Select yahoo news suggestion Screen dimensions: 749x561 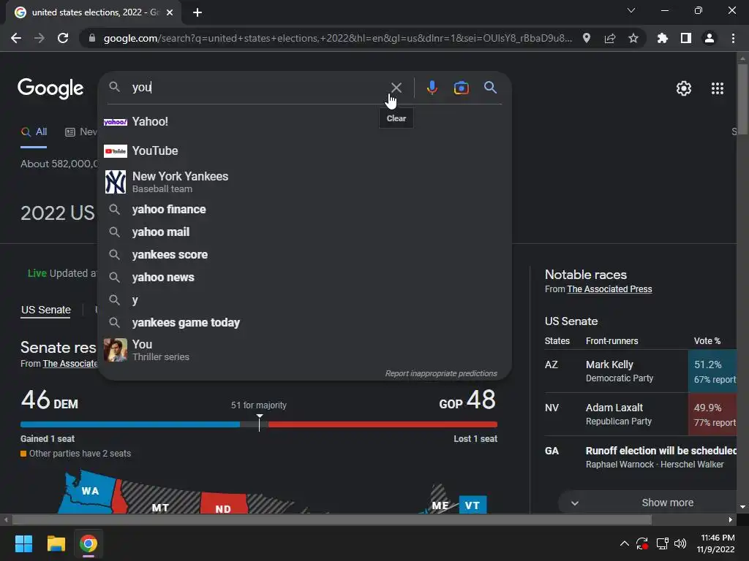pos(304,277)
